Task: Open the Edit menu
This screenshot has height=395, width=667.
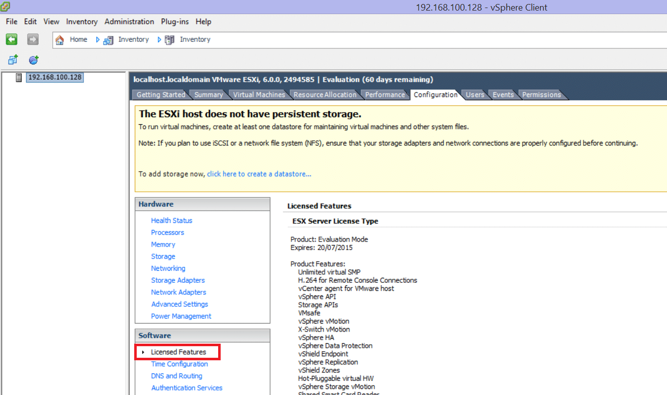Action: coord(31,22)
